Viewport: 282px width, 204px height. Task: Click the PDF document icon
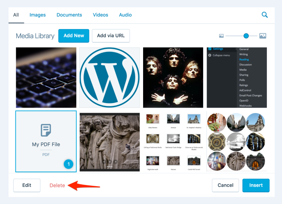pyautogui.click(x=46, y=130)
